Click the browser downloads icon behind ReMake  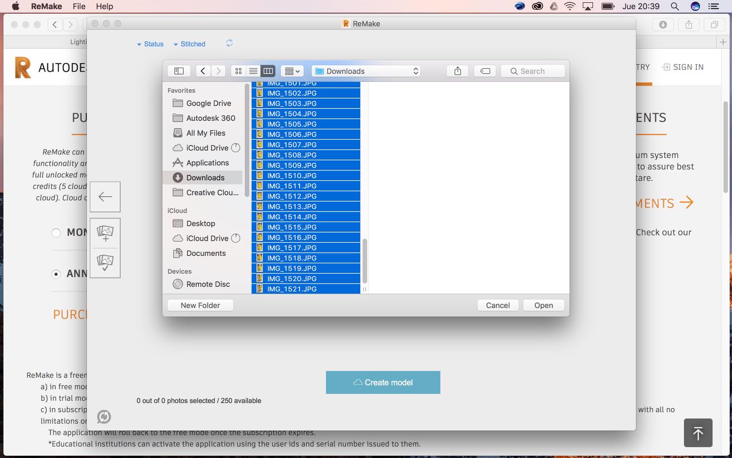(x=663, y=25)
